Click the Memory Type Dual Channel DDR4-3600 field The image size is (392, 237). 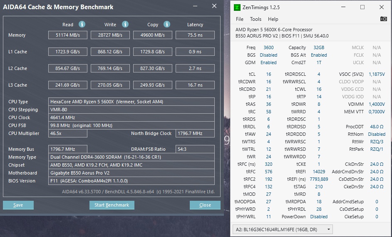click(131, 157)
